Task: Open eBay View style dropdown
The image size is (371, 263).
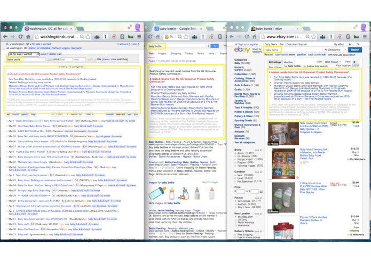Action: tap(356, 62)
